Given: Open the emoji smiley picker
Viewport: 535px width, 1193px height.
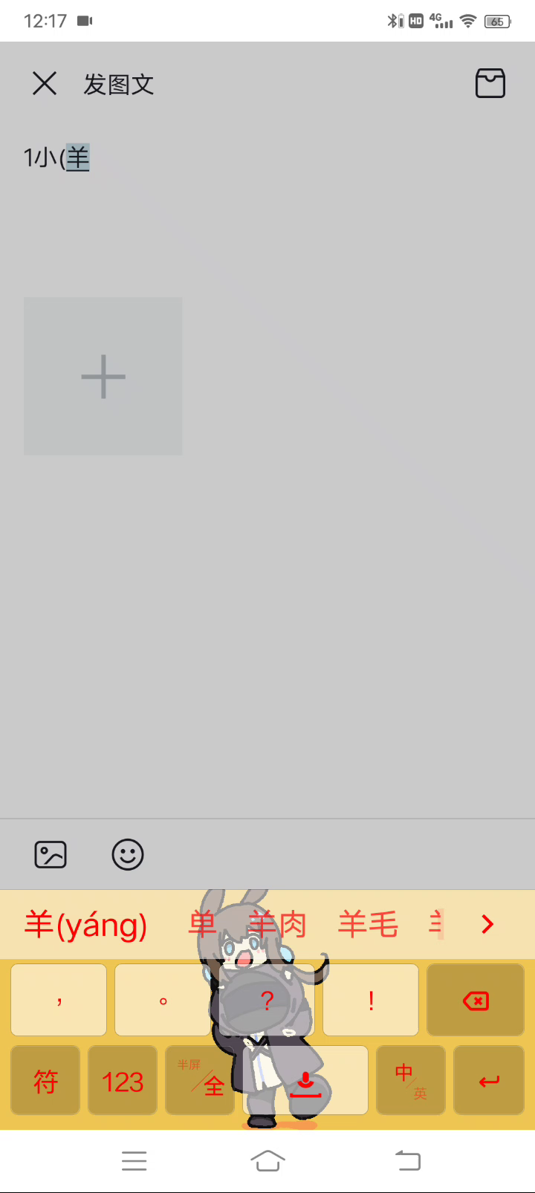Looking at the screenshot, I should tap(128, 854).
